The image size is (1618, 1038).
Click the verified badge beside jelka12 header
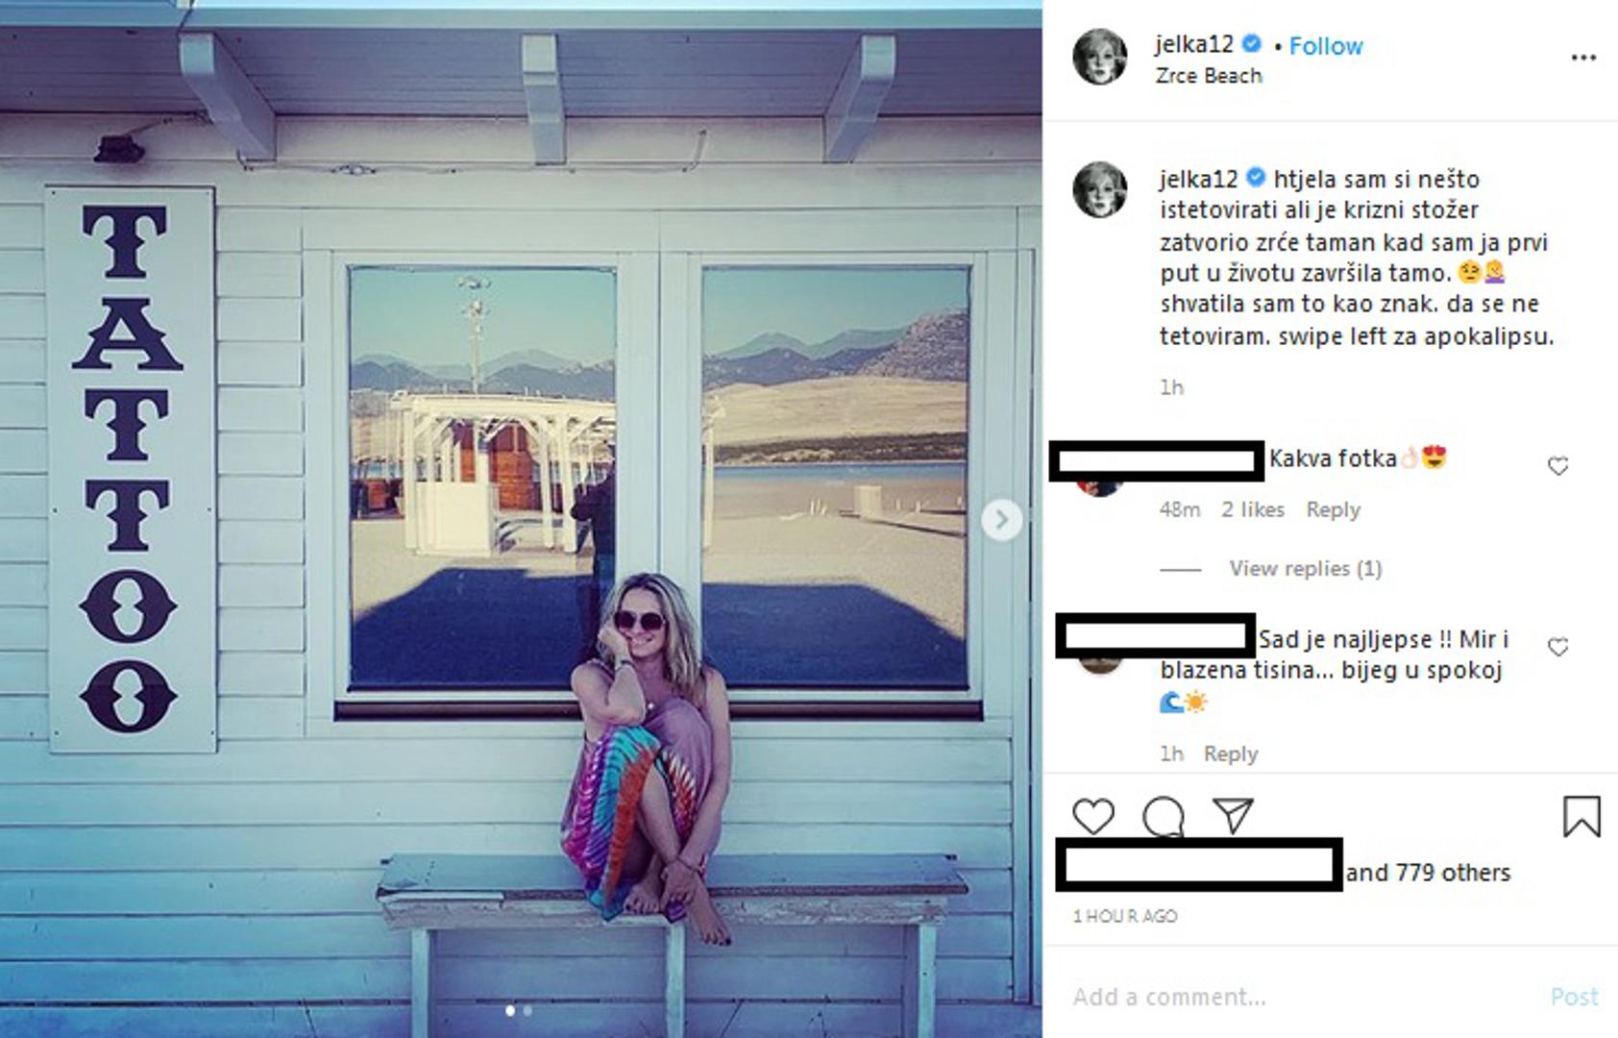coord(1252,43)
